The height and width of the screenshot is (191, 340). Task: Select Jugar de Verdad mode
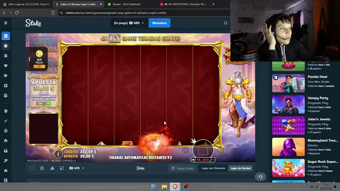click(x=240, y=168)
